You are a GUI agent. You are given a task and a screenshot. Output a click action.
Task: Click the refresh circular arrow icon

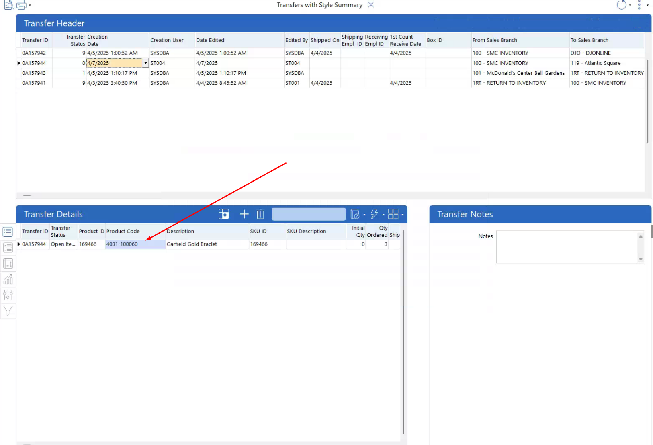tap(622, 5)
